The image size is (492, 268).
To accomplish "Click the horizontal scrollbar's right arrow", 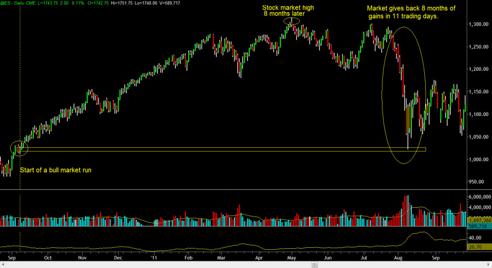I will pyautogui.click(x=489, y=265).
